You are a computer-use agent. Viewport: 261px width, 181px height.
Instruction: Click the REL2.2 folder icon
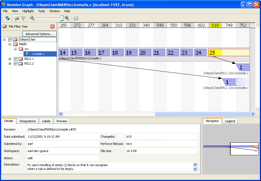[20, 63]
